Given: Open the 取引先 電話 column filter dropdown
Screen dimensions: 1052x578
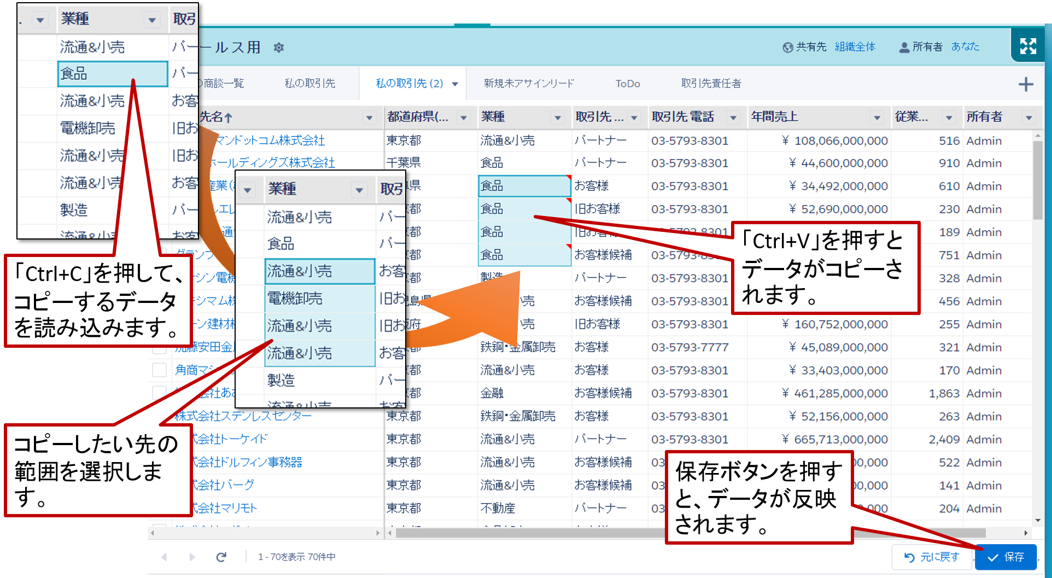Looking at the screenshot, I should tap(733, 118).
